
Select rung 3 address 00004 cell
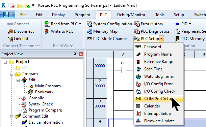point(100,109)
